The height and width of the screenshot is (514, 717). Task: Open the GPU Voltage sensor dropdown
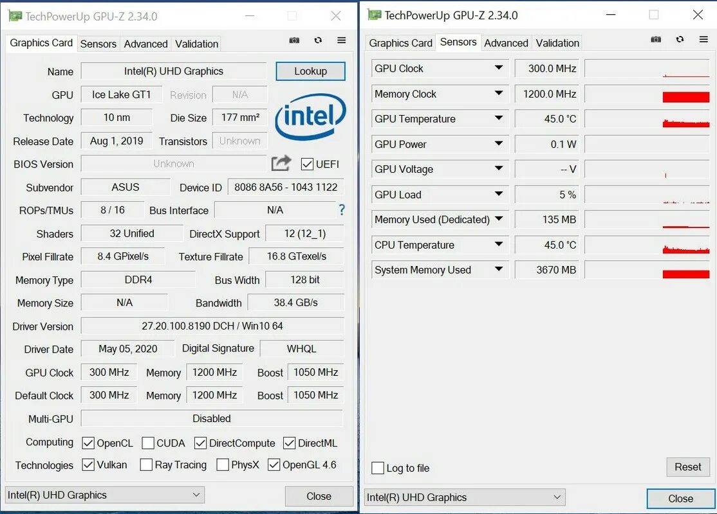tap(499, 169)
